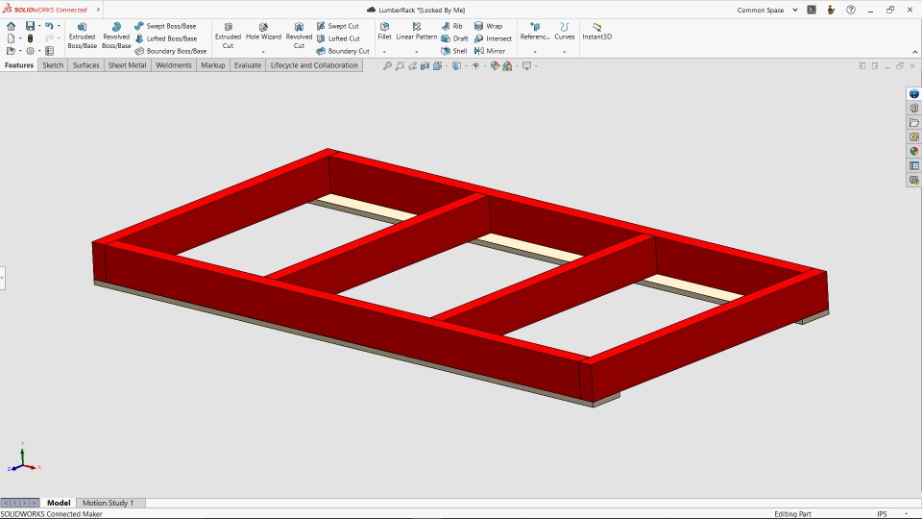The width and height of the screenshot is (922, 519).
Task: Open the Curves tool
Action: pyautogui.click(x=565, y=32)
